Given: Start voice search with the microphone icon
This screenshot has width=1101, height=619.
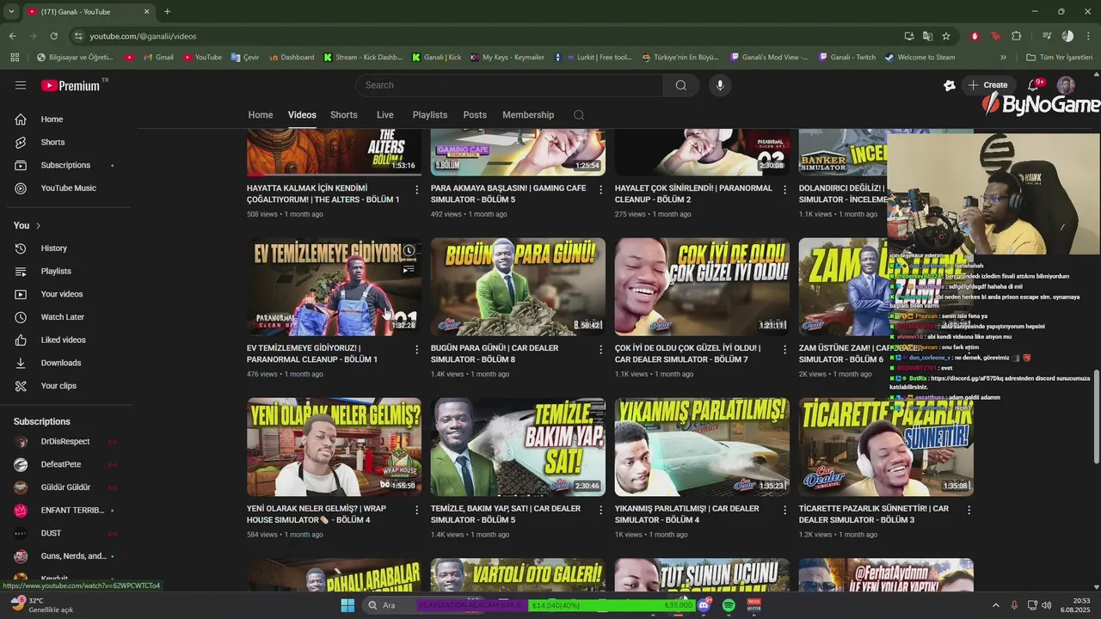Looking at the screenshot, I should tap(720, 85).
